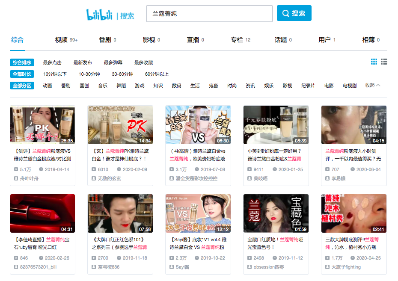Switch to list view layout
The width and height of the screenshot is (398, 281).
click(384, 62)
